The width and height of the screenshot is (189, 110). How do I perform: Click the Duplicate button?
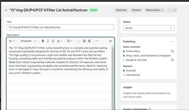click(x=121, y=10)
